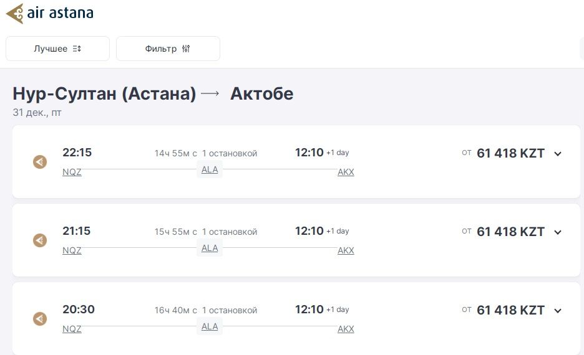The height and width of the screenshot is (355, 584).
Task: Click the Air Astana logo
Action: point(50,13)
